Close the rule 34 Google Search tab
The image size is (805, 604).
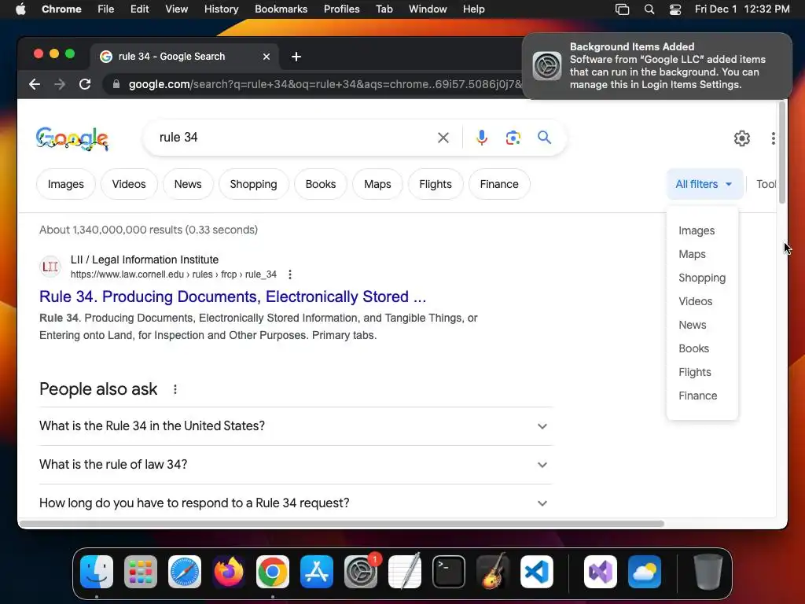[266, 57]
